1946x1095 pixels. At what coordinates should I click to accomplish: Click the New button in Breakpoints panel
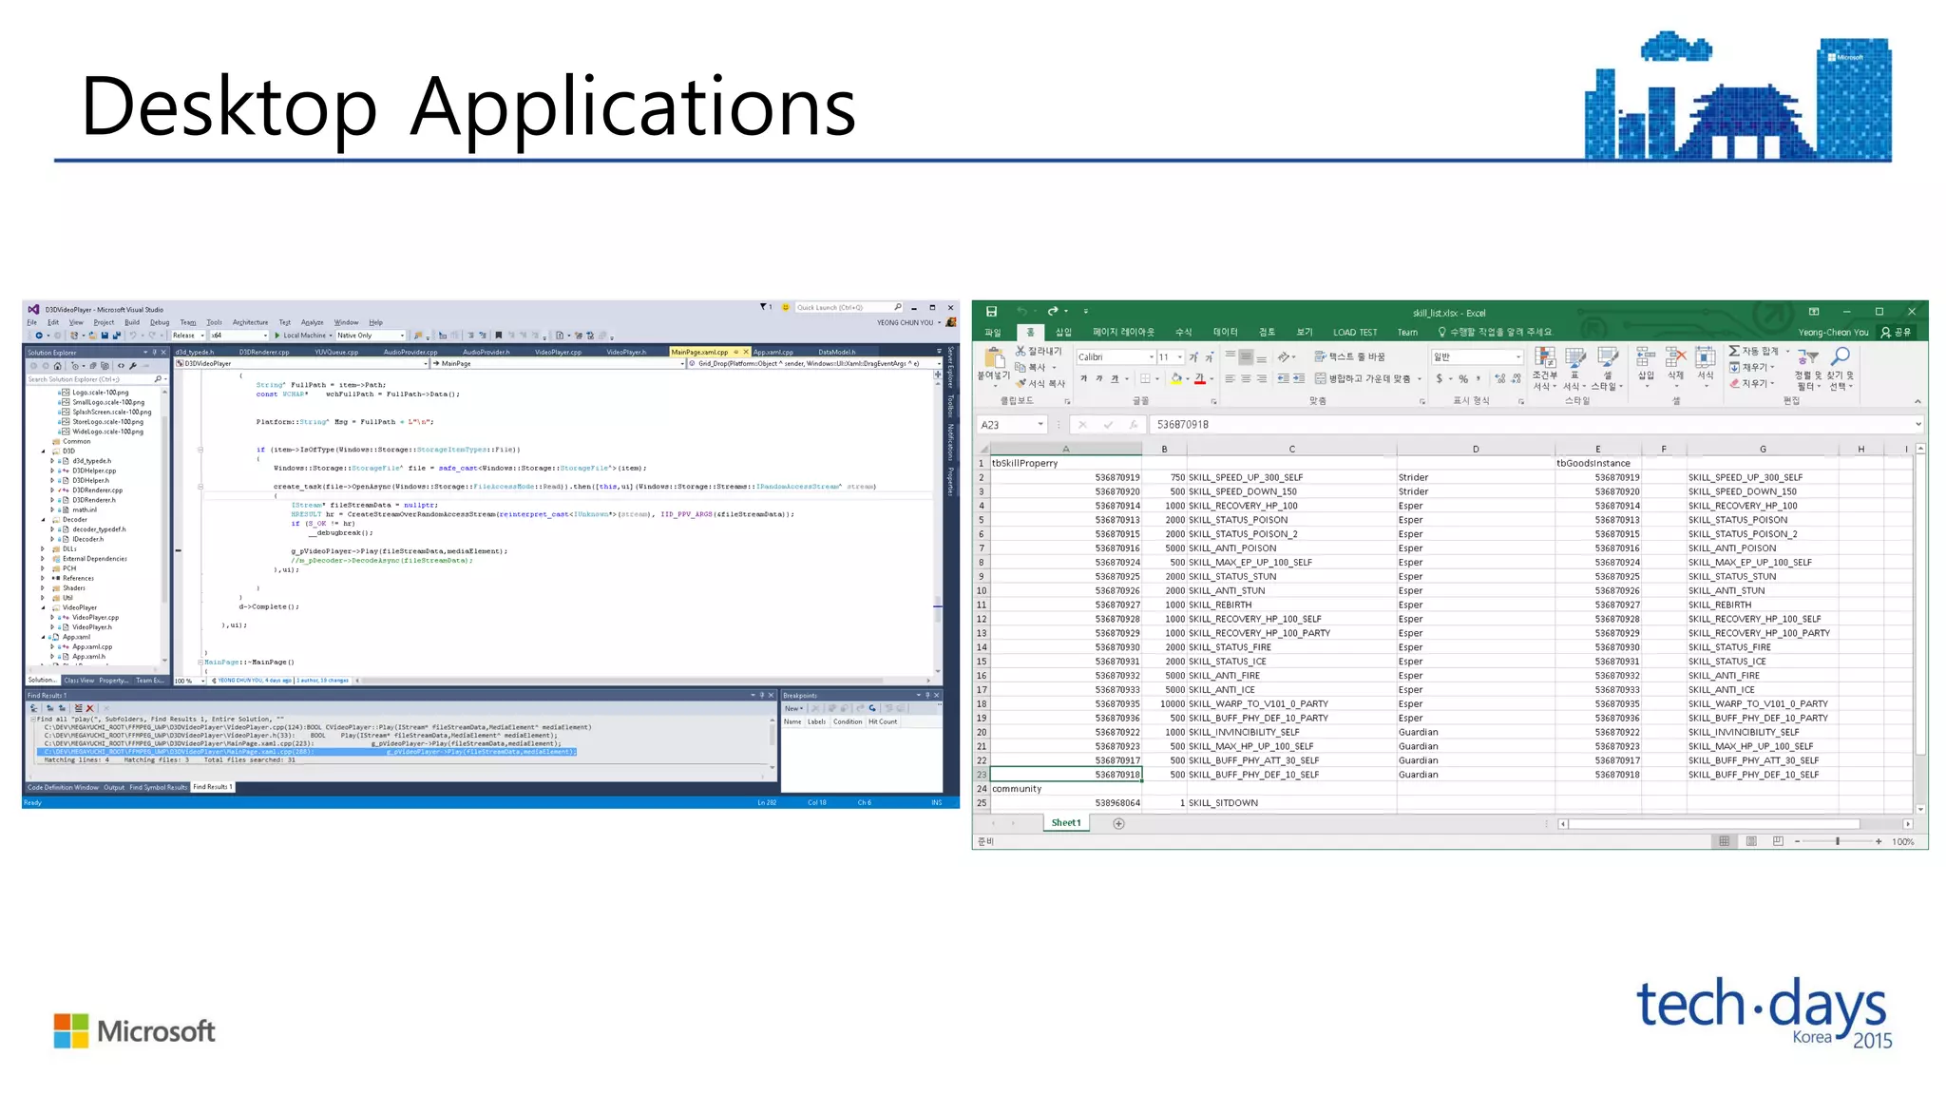tap(793, 708)
